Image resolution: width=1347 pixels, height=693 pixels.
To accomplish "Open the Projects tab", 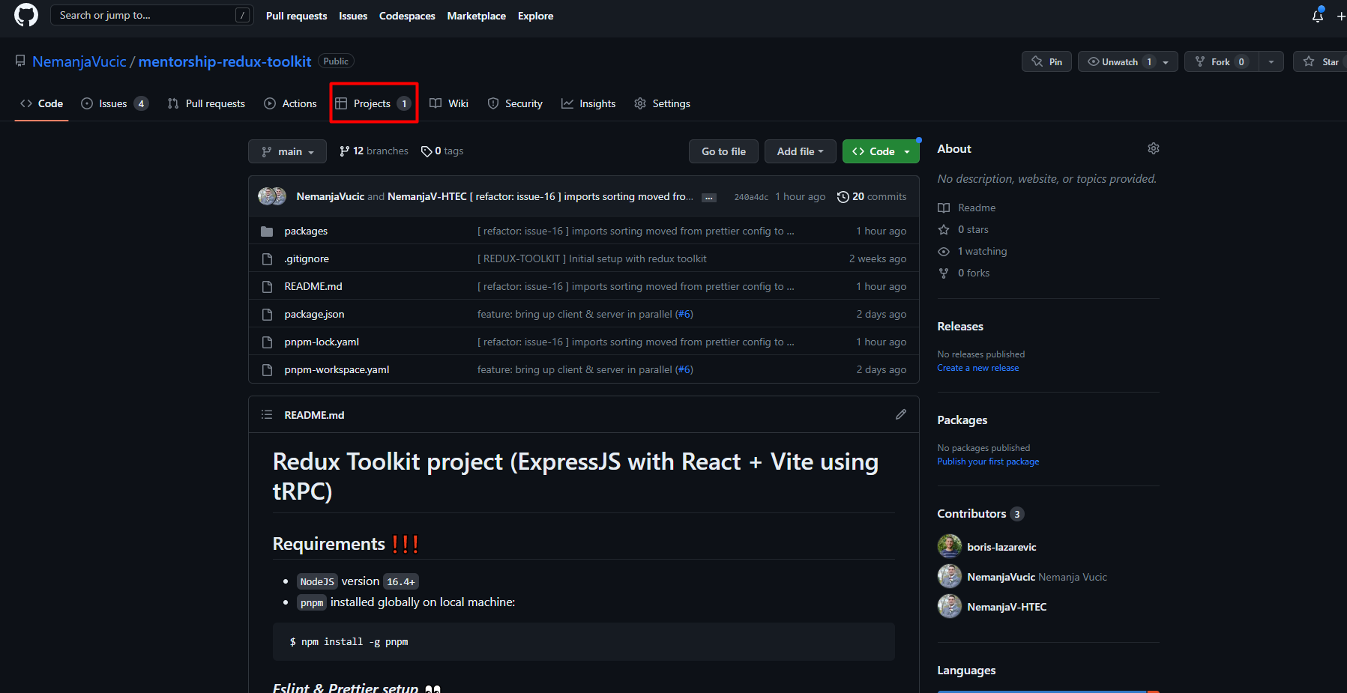I will click(x=373, y=103).
